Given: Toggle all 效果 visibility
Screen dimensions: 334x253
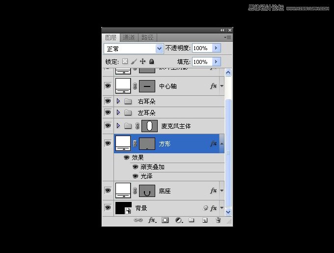Looking at the screenshot, I should point(127,157).
